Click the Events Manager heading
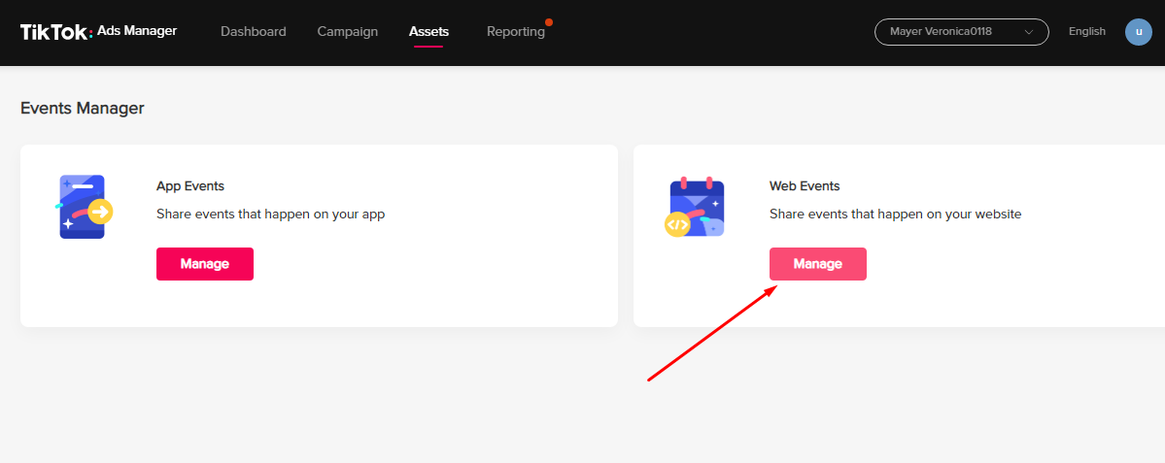This screenshot has height=463, width=1165. 83,109
